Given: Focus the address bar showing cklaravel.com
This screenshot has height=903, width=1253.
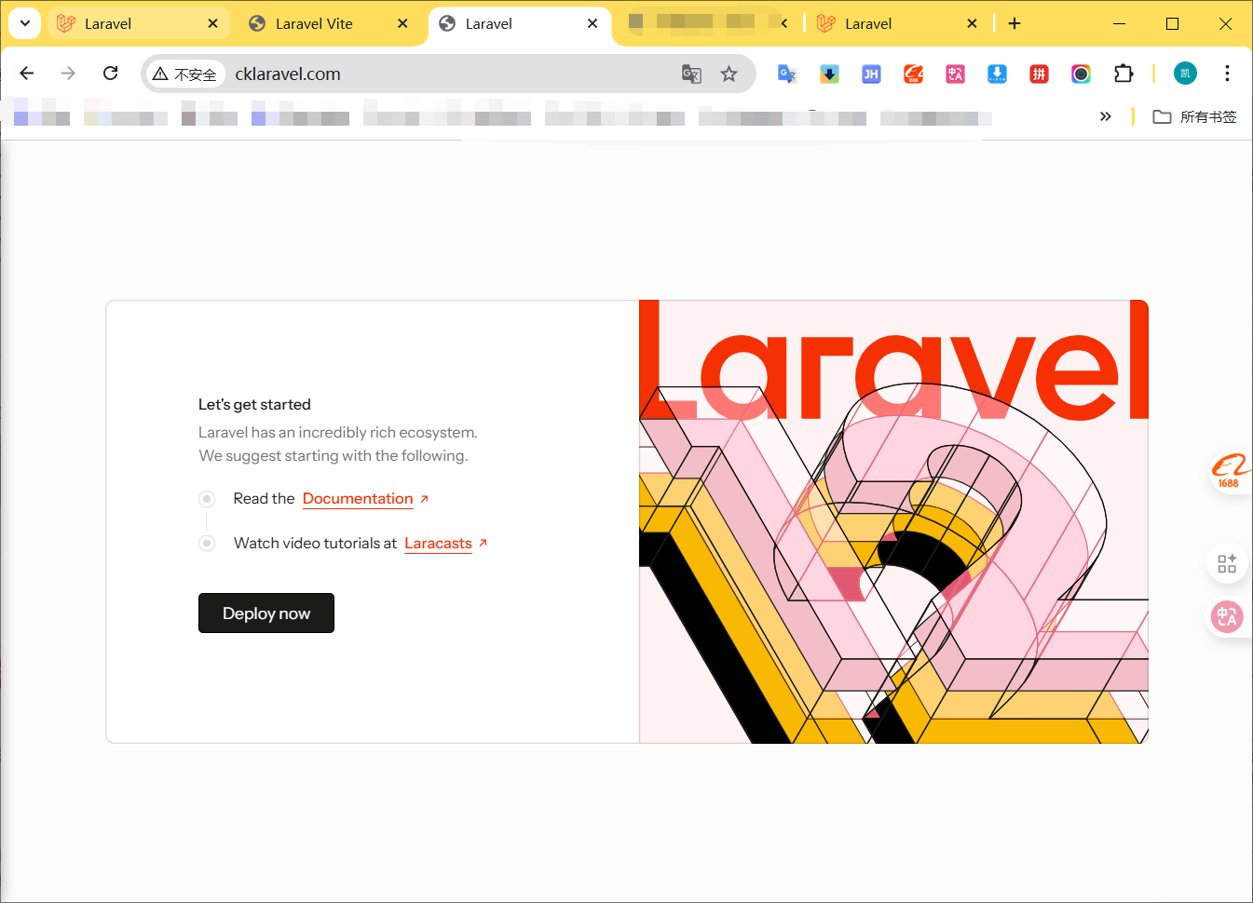Looking at the screenshot, I should [x=447, y=74].
